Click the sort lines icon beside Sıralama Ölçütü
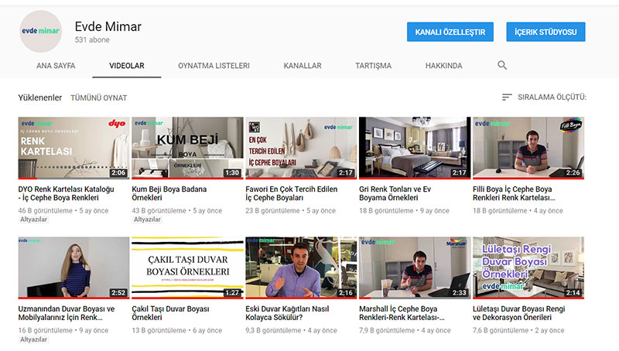 [507, 97]
